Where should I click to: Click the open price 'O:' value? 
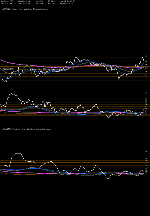tap(39, 1)
